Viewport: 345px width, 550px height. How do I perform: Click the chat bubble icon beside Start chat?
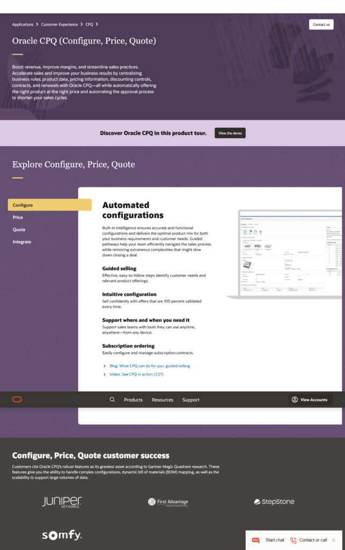256,540
